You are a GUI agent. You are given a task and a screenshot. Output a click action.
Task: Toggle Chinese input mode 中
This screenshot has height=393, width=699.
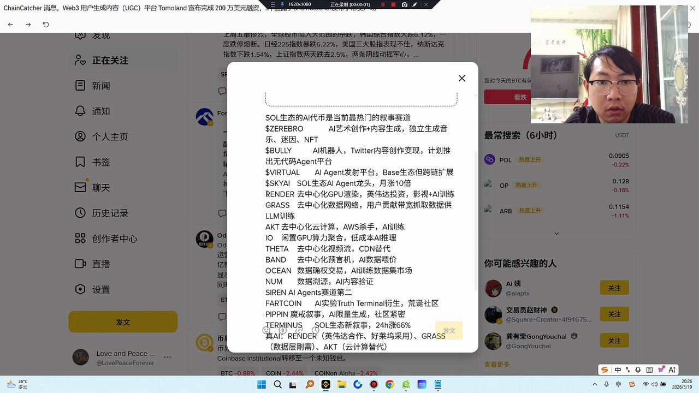pyautogui.click(x=618, y=370)
